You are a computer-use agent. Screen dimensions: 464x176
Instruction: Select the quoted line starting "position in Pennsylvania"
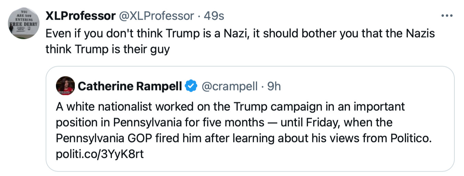click(224, 123)
